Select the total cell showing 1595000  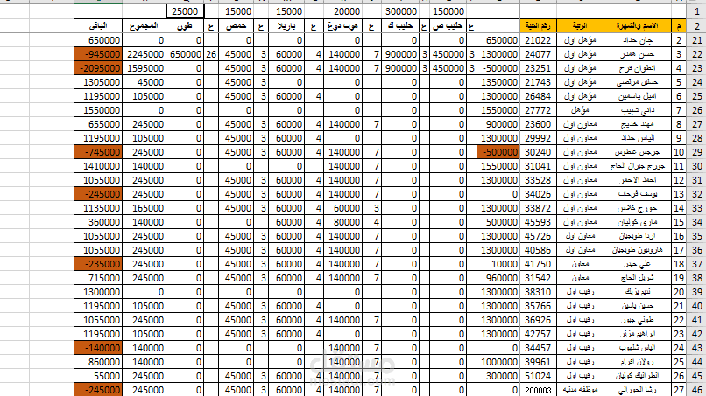point(144,68)
